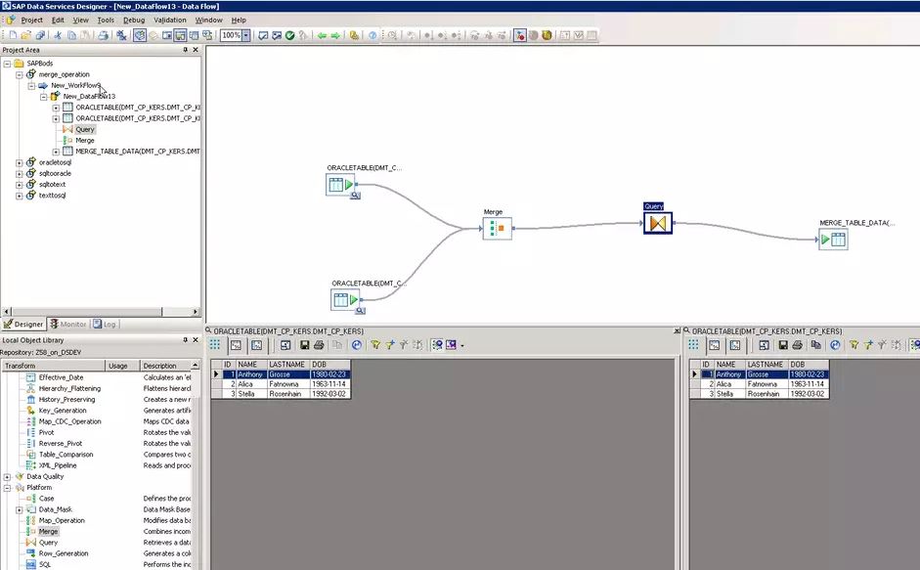Switch to the Designer tab

(x=23, y=324)
